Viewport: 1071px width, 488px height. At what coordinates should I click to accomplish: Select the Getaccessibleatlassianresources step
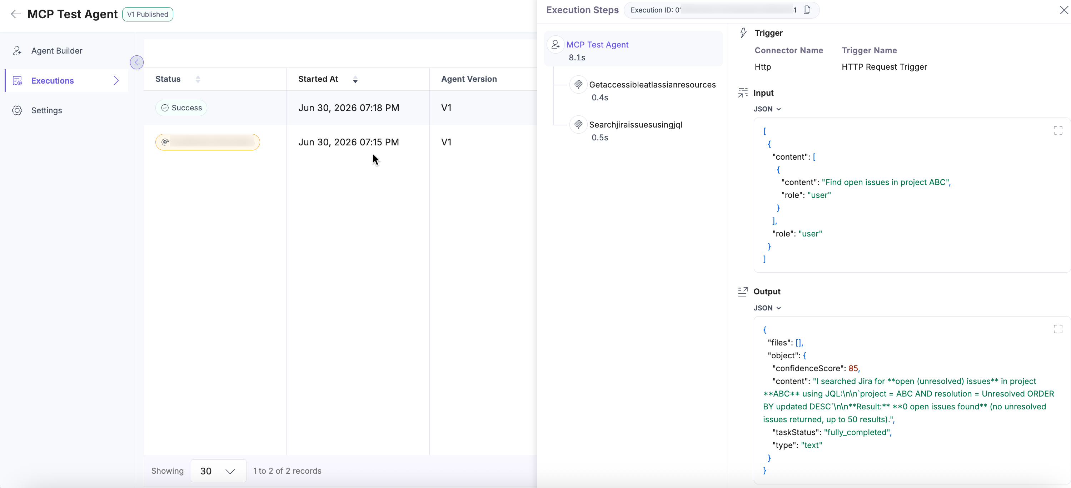tap(652, 85)
